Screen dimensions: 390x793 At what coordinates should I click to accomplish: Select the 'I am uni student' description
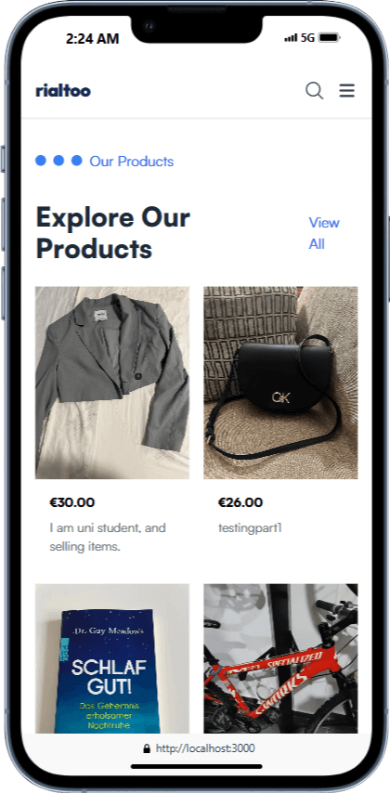(x=108, y=537)
